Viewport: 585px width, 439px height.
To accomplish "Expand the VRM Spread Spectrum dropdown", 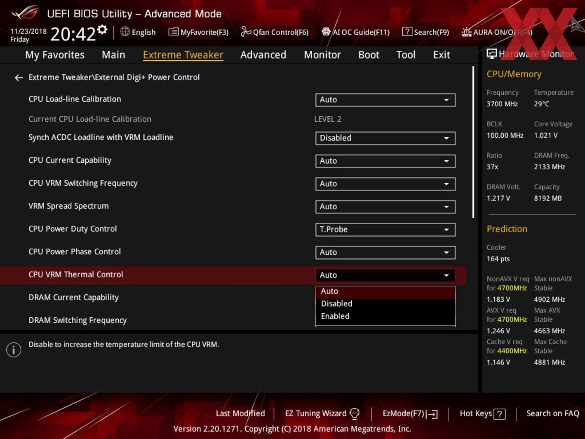I will tap(385, 207).
